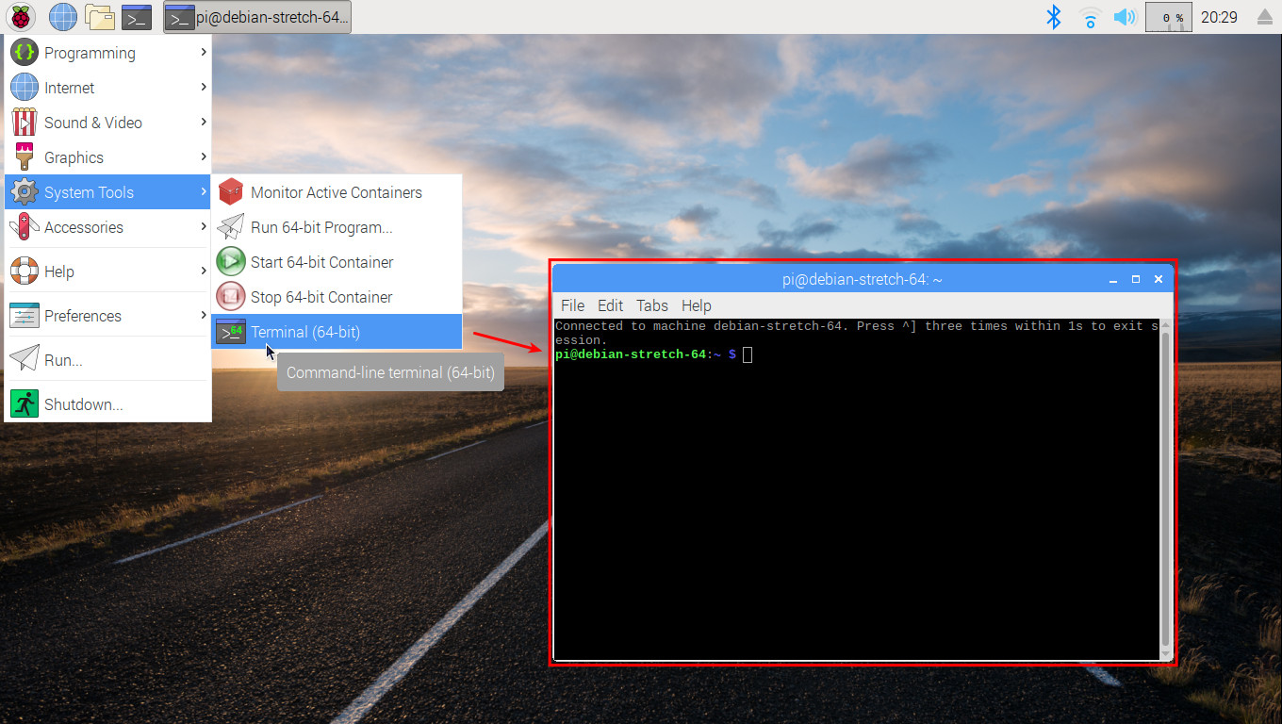Select the System Tools menu category
Screen dimensions: 1282x724
107,192
